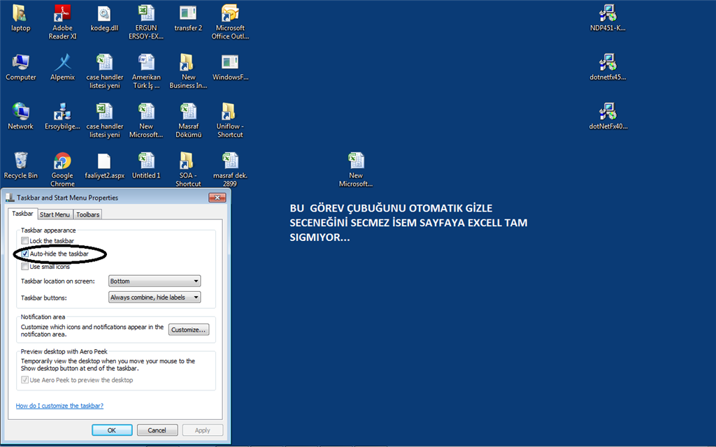Click the Apply button
Screen dimensions: 716x447
tap(202, 430)
